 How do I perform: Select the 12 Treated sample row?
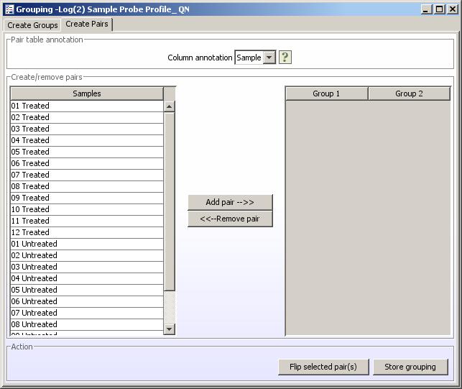coord(87,232)
